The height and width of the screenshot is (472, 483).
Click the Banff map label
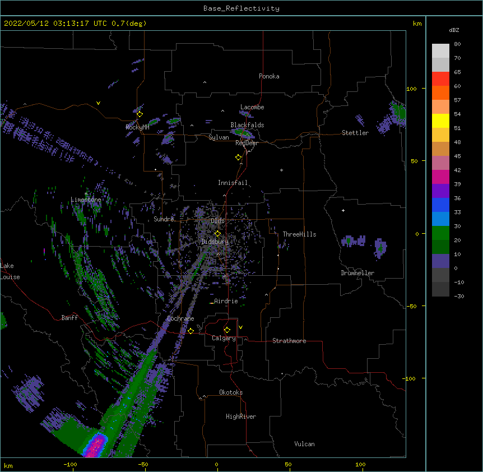click(x=69, y=318)
